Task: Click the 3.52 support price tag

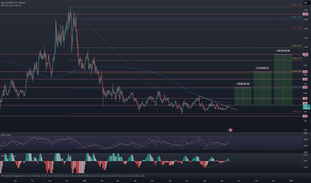Action: click(305, 116)
